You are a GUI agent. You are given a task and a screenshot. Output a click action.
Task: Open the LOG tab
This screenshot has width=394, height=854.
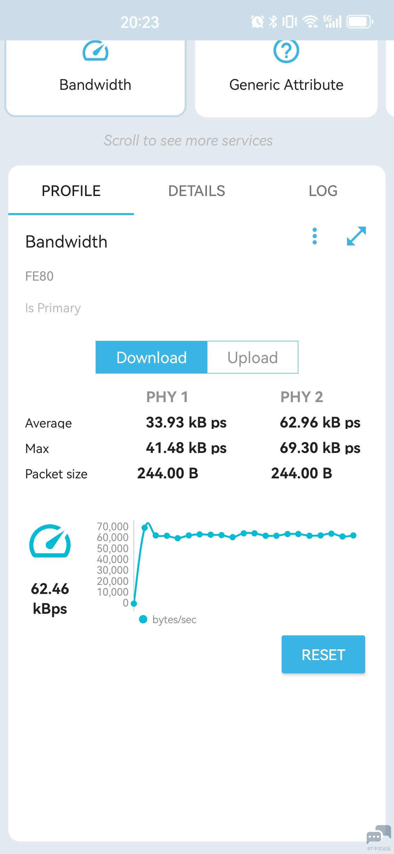[x=323, y=191]
